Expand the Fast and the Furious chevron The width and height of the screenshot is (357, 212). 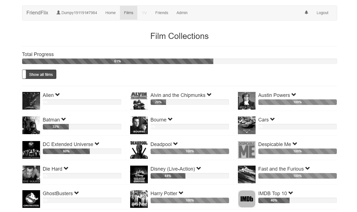click(x=308, y=168)
